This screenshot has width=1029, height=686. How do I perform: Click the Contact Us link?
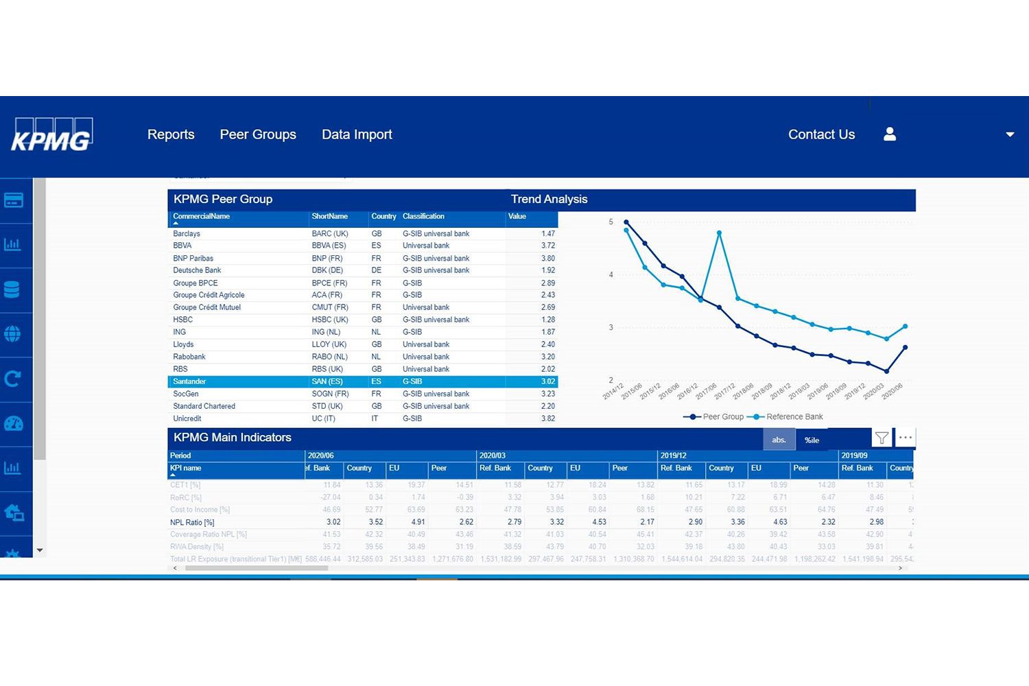[x=821, y=134]
